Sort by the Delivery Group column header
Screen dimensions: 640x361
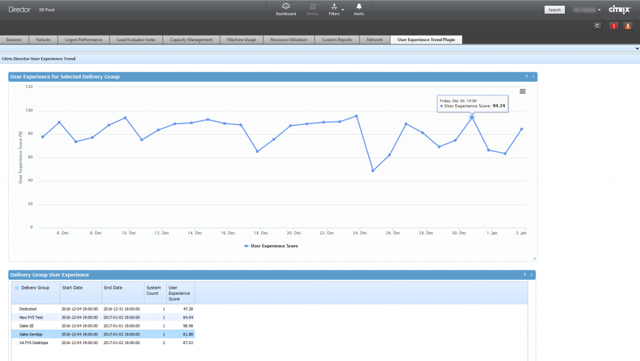36,293
